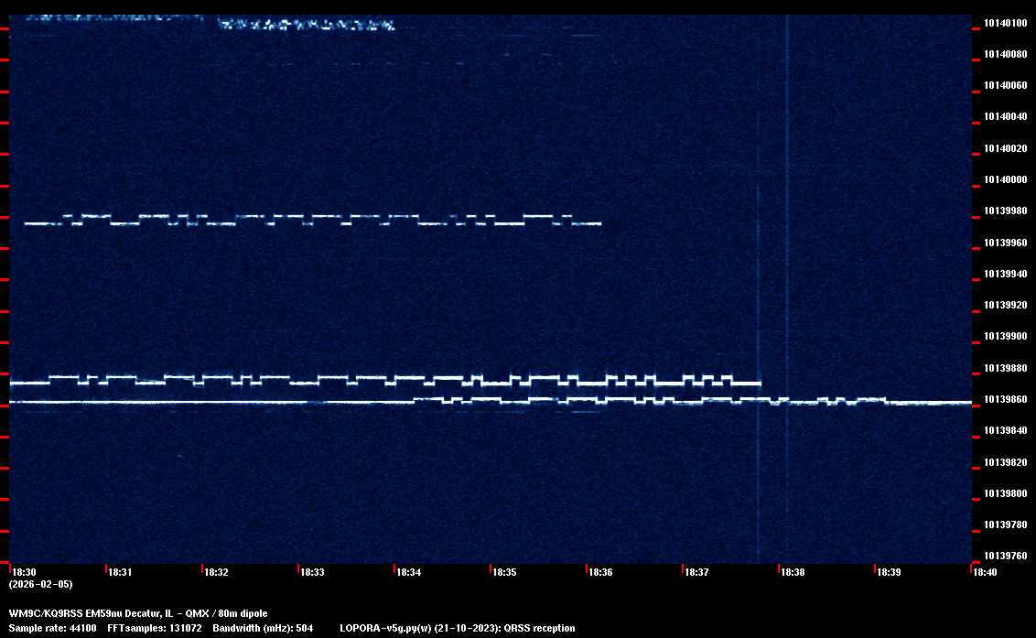Click the 10139760 frequency label
Viewport: 1036px width, 638px height.
click(1004, 556)
